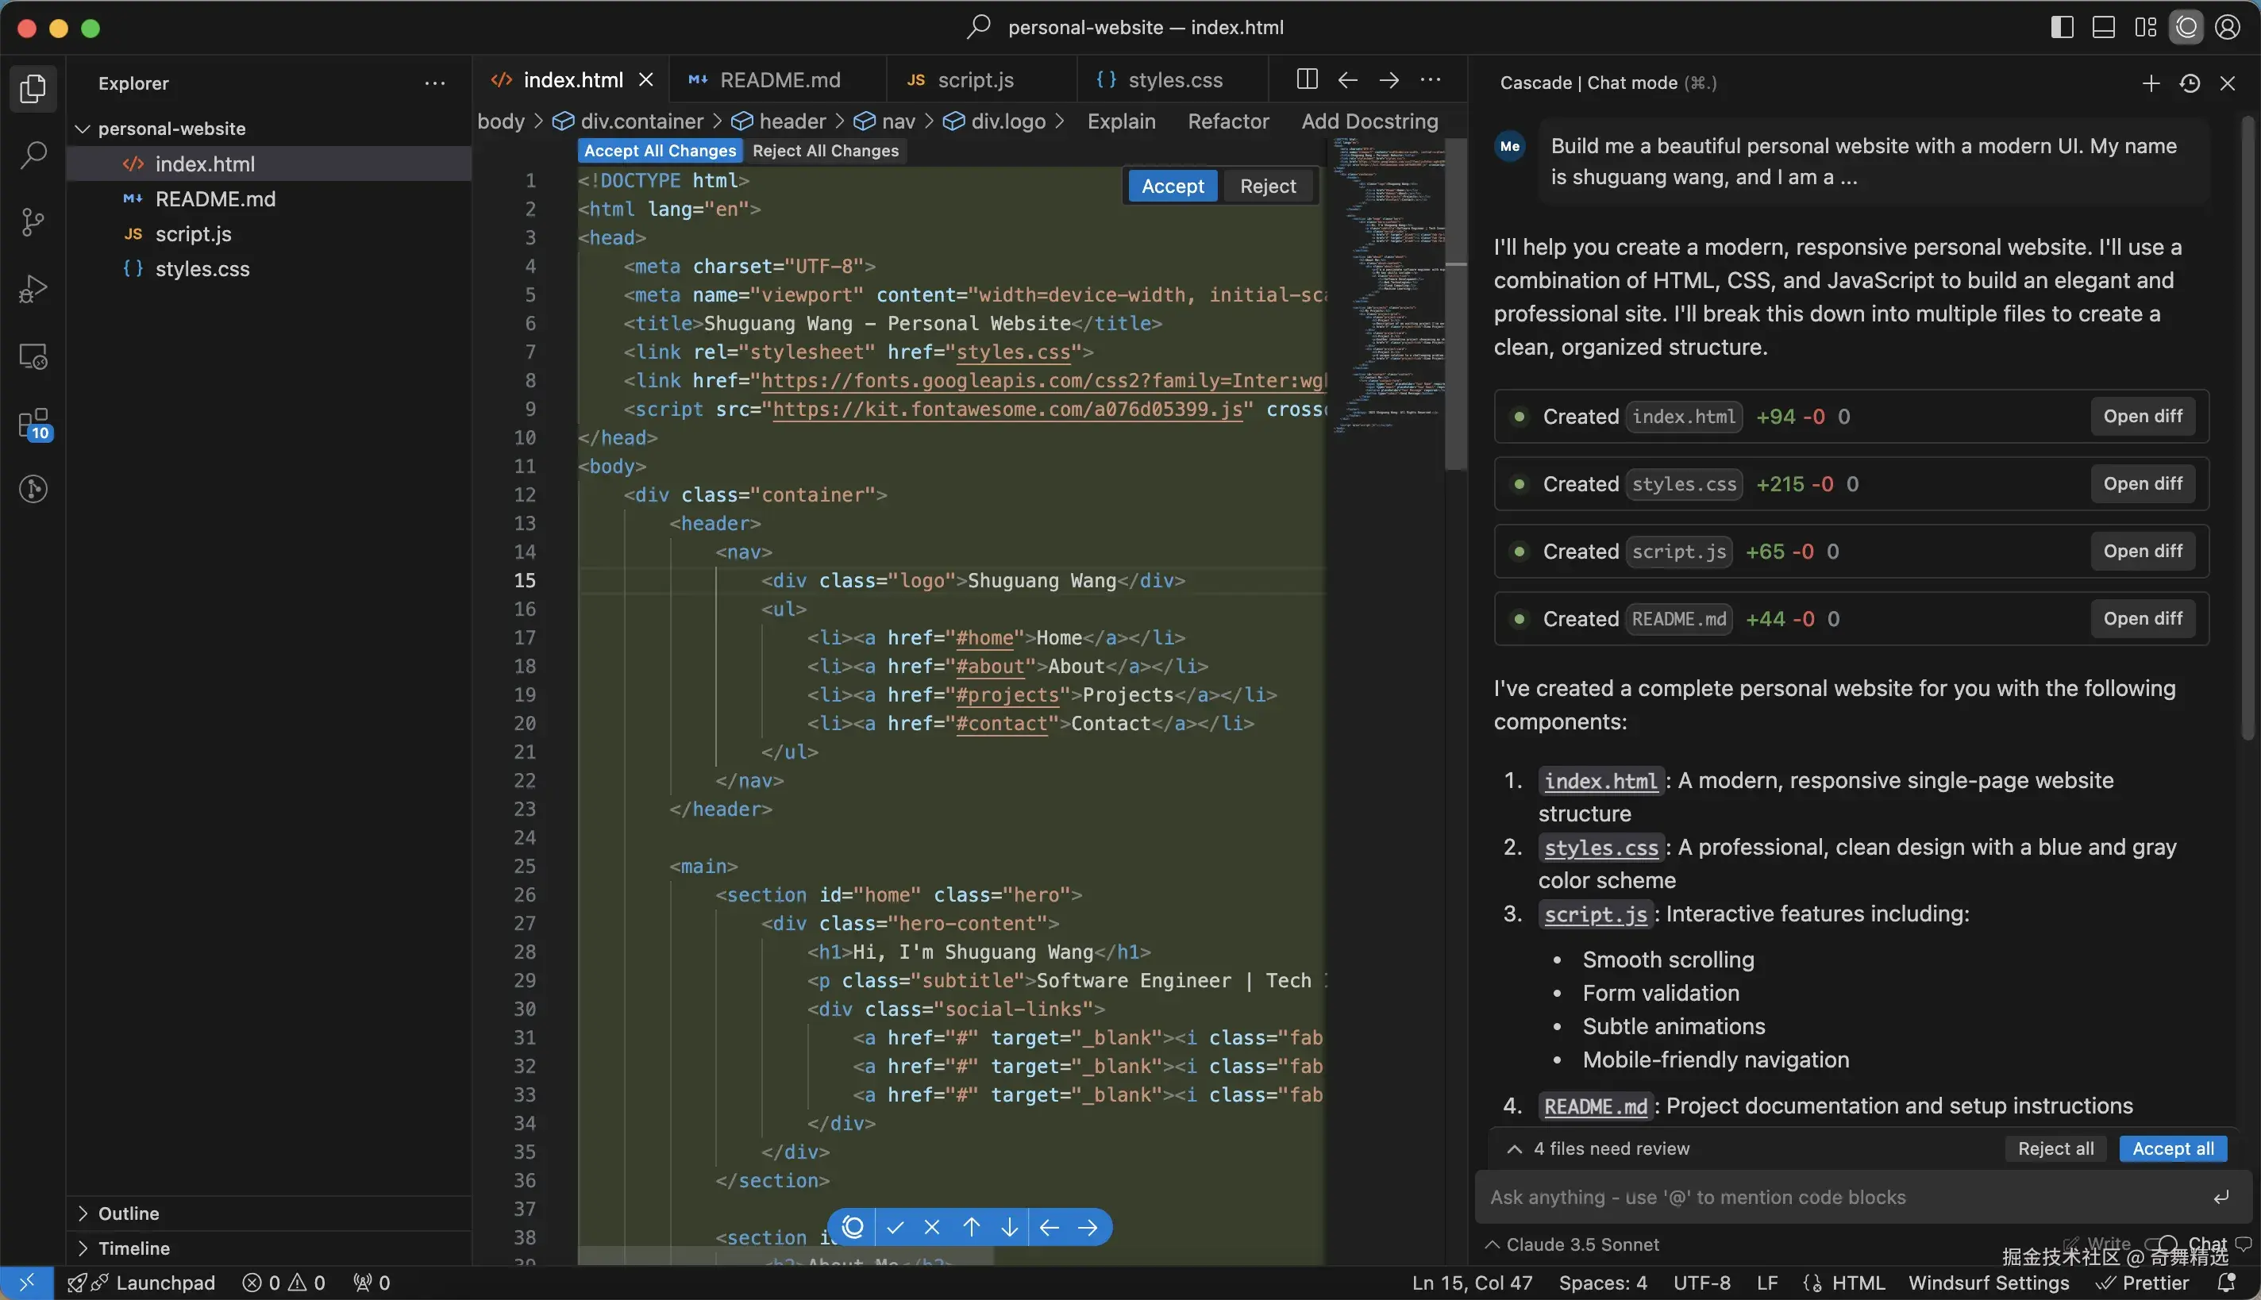This screenshot has height=1300, width=2261.
Task: Start a new Cascade chat with plus icon
Action: point(2151,83)
